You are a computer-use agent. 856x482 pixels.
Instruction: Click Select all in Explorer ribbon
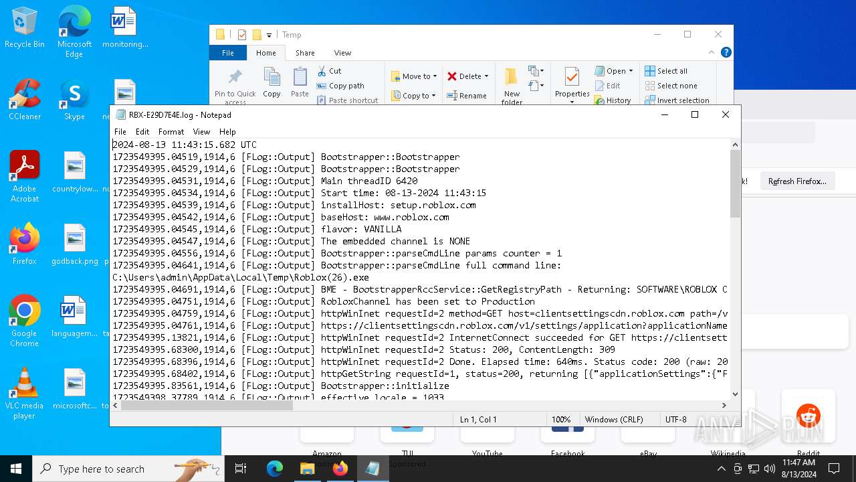pyautogui.click(x=666, y=71)
